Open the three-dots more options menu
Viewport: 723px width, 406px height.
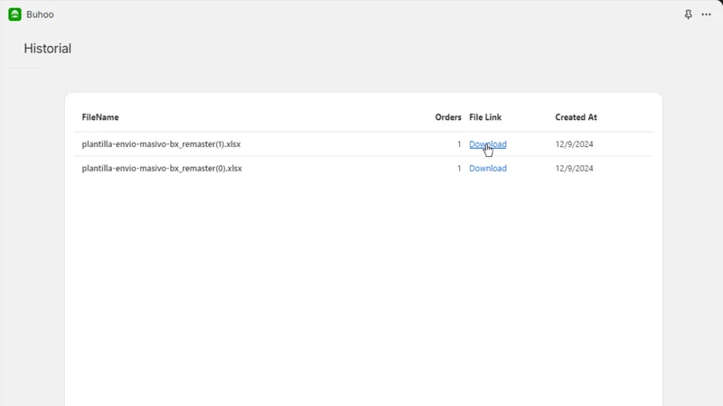pyautogui.click(x=706, y=14)
